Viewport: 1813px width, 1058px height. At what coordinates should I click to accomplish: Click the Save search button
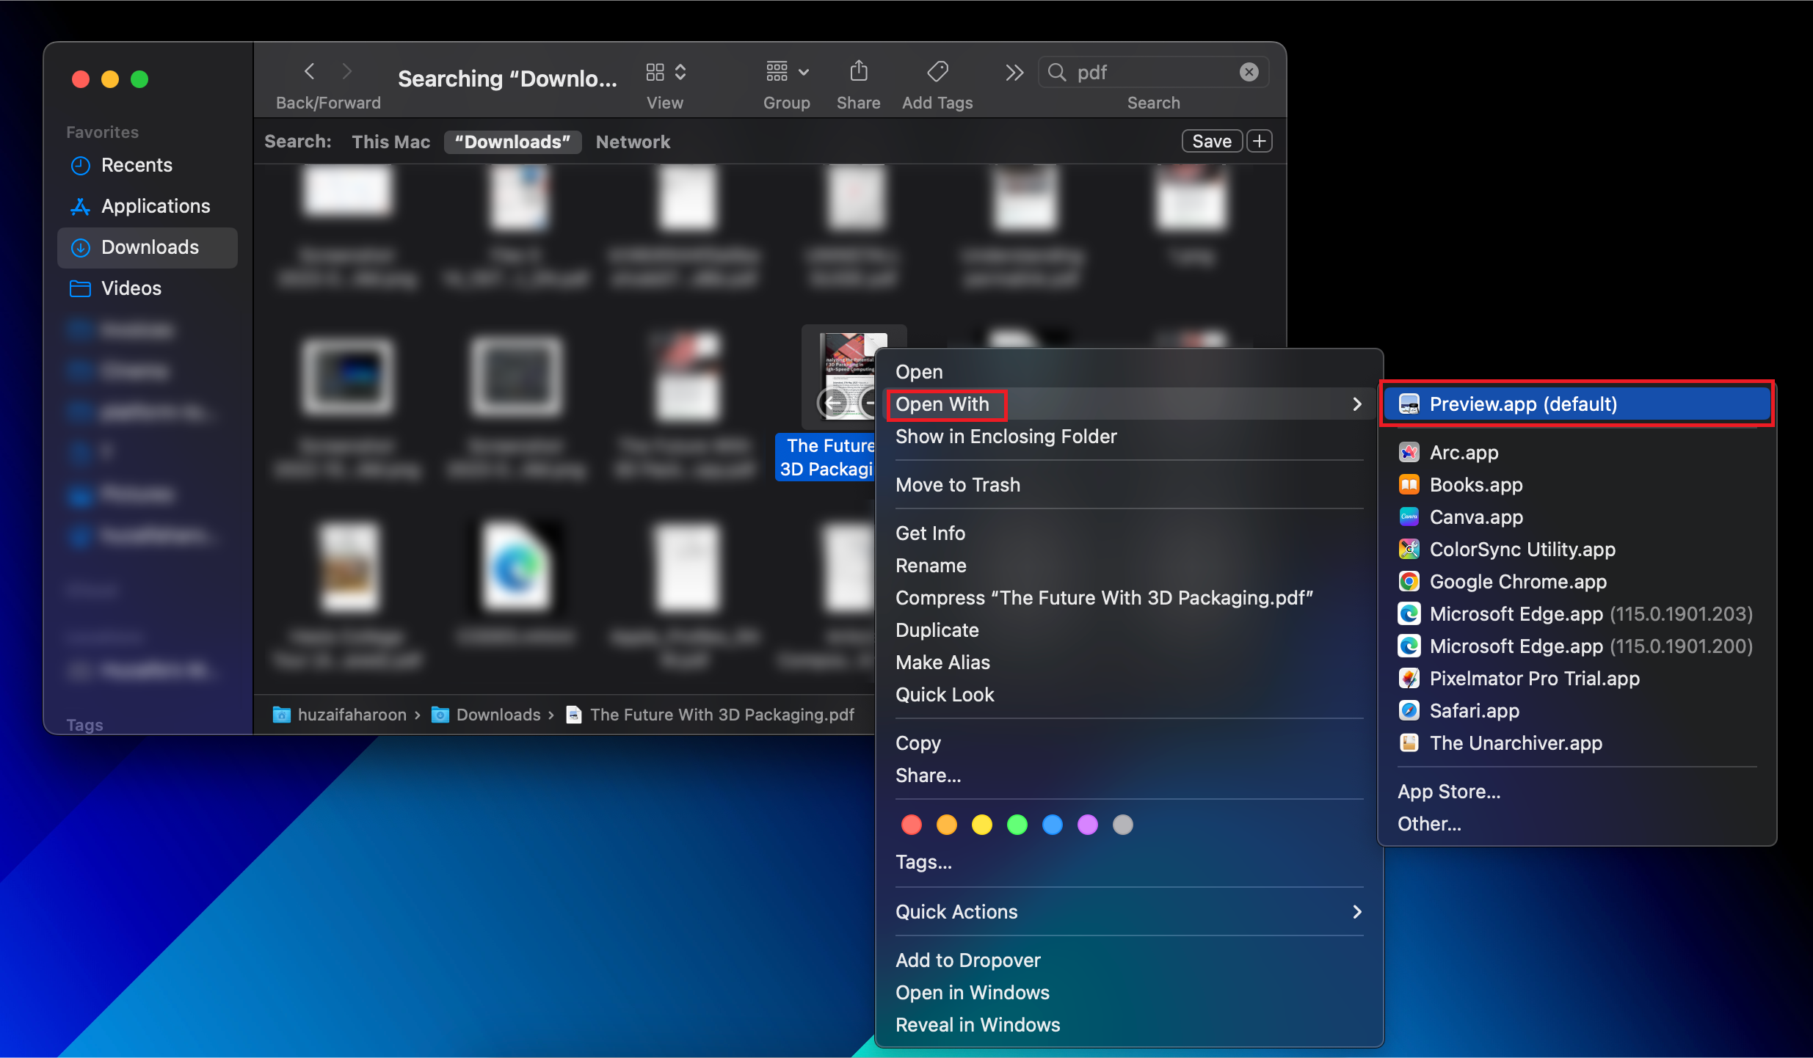click(1211, 141)
